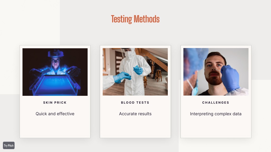
Task: Click empty area of Challenges card
Action: tap(216, 127)
